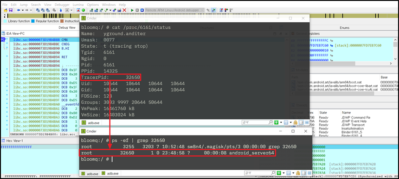399x179 pixels.
Task: Open Remote ARM Linux/Android debugger combo box
Action: (x=174, y=10)
